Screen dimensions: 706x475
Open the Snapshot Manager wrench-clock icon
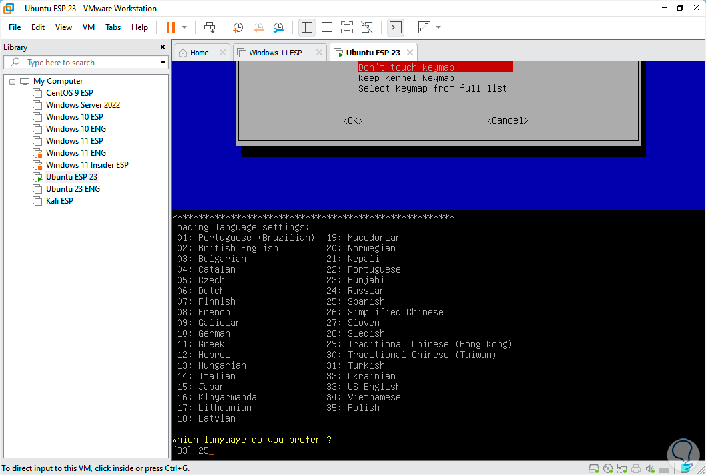[278, 27]
